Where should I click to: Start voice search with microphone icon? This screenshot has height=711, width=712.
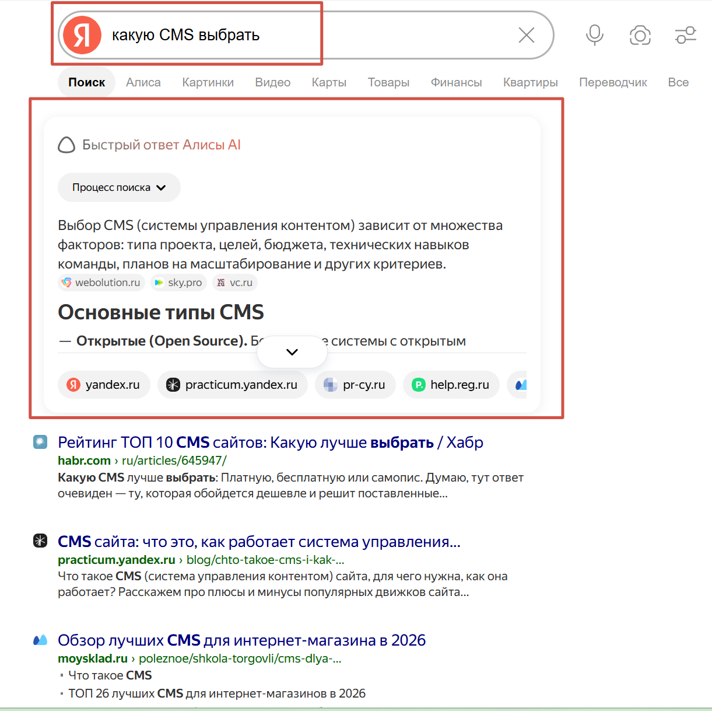click(595, 35)
